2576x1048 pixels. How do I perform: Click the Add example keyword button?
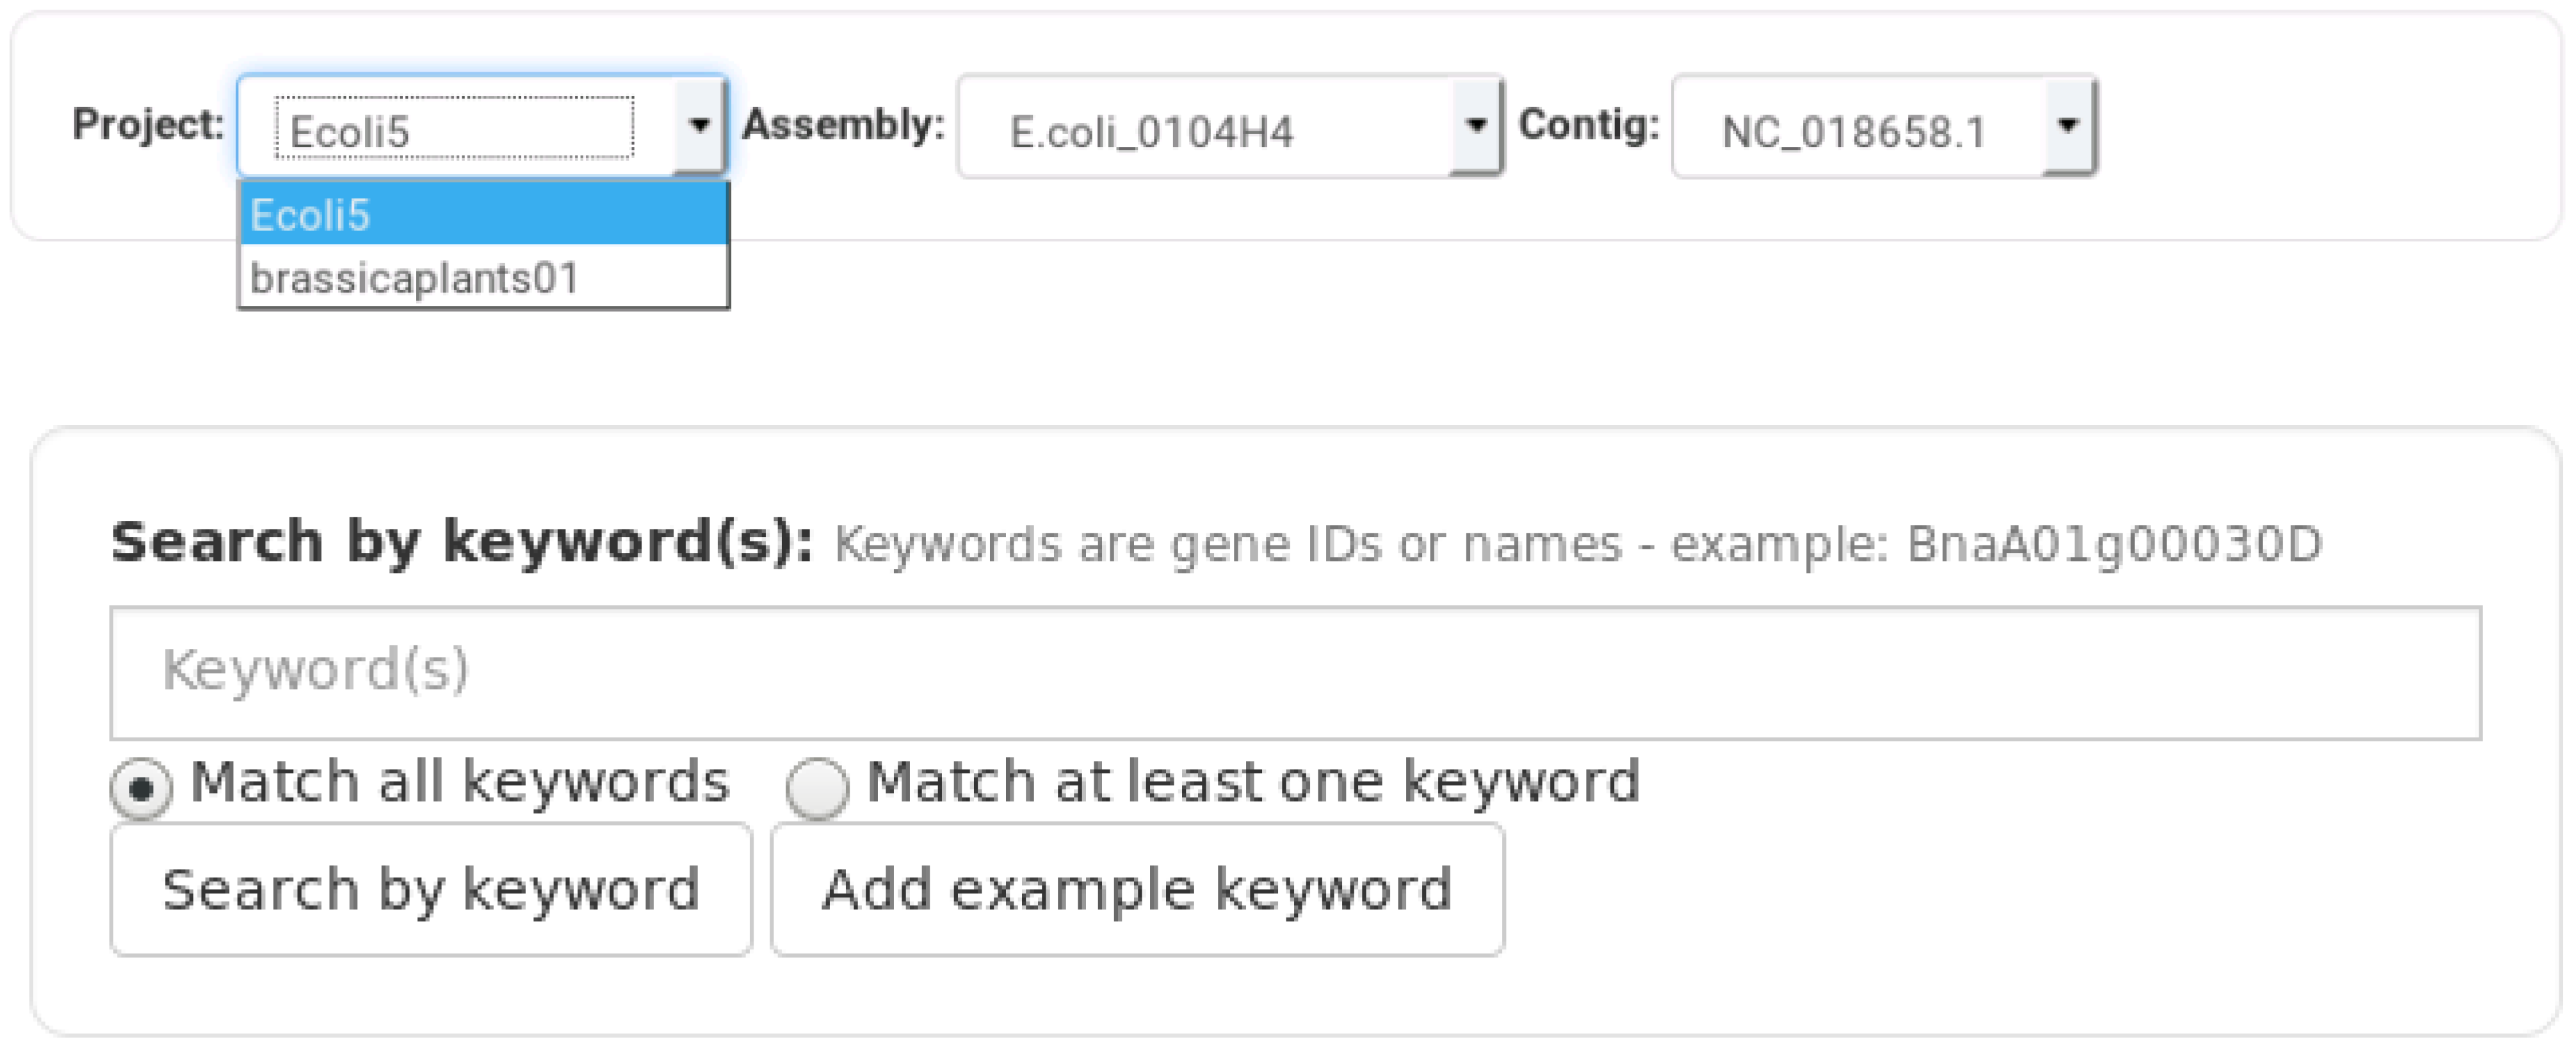pos(1137,890)
